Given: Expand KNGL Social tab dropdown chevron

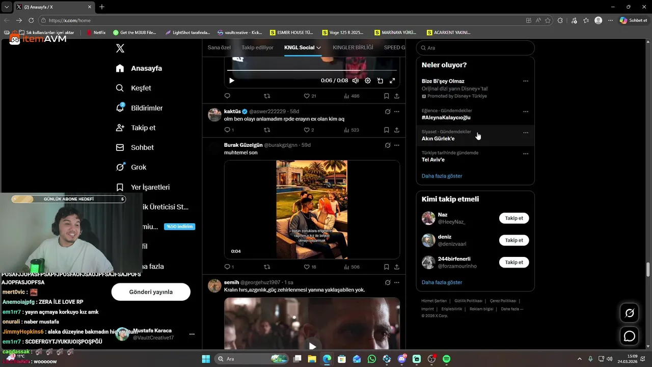Looking at the screenshot, I should (319, 47).
